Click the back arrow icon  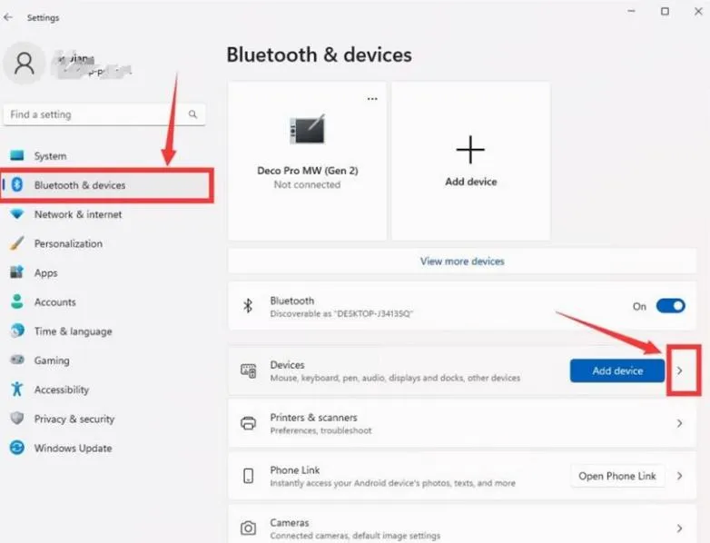tap(8, 17)
